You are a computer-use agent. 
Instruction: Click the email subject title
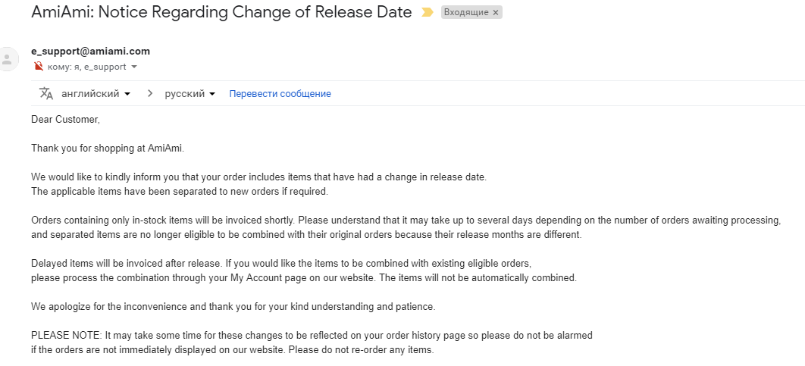221,12
